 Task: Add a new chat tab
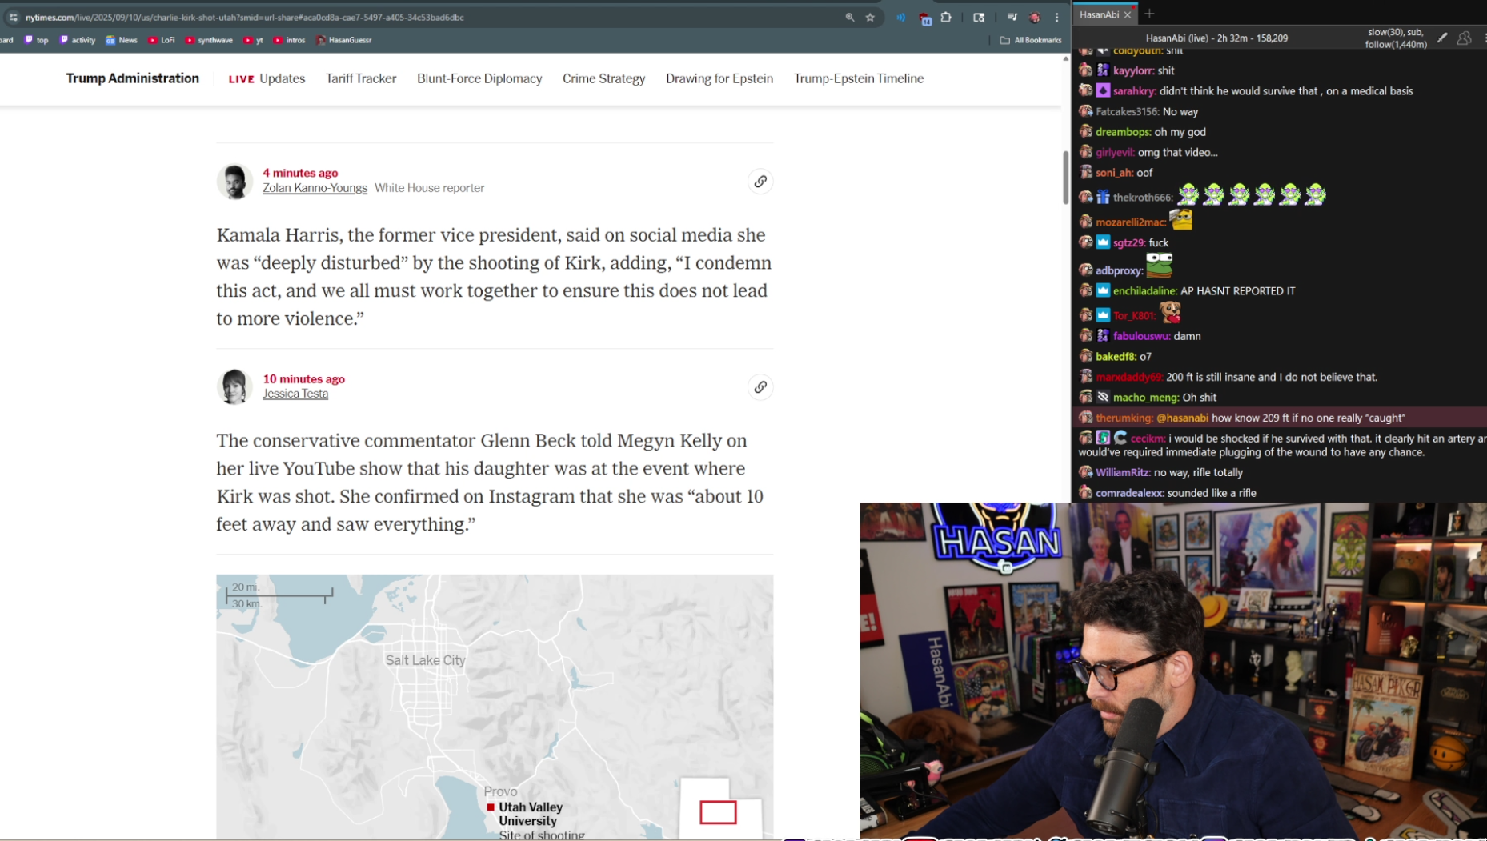(x=1149, y=14)
